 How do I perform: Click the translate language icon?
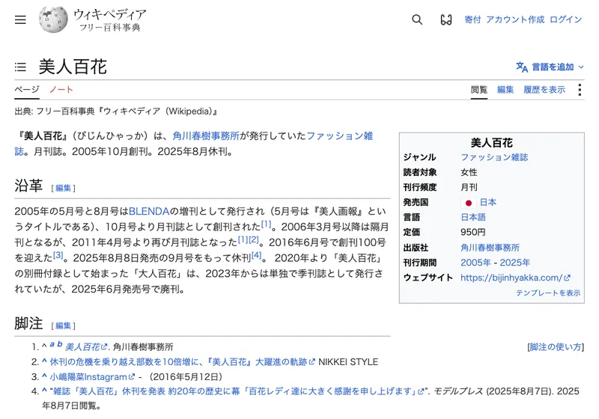tap(521, 67)
